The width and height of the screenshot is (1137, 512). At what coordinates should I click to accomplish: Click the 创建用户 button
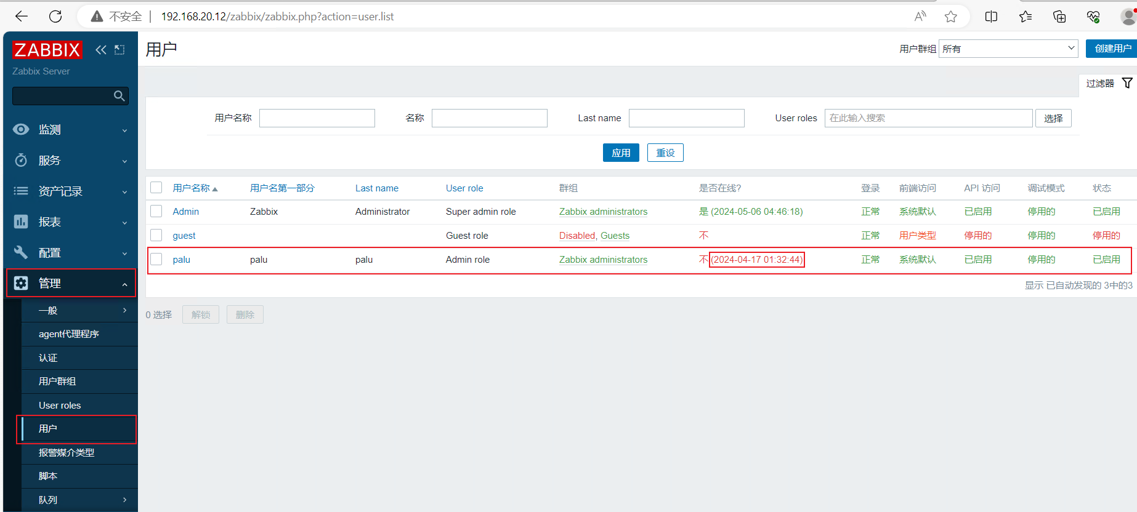1112,49
